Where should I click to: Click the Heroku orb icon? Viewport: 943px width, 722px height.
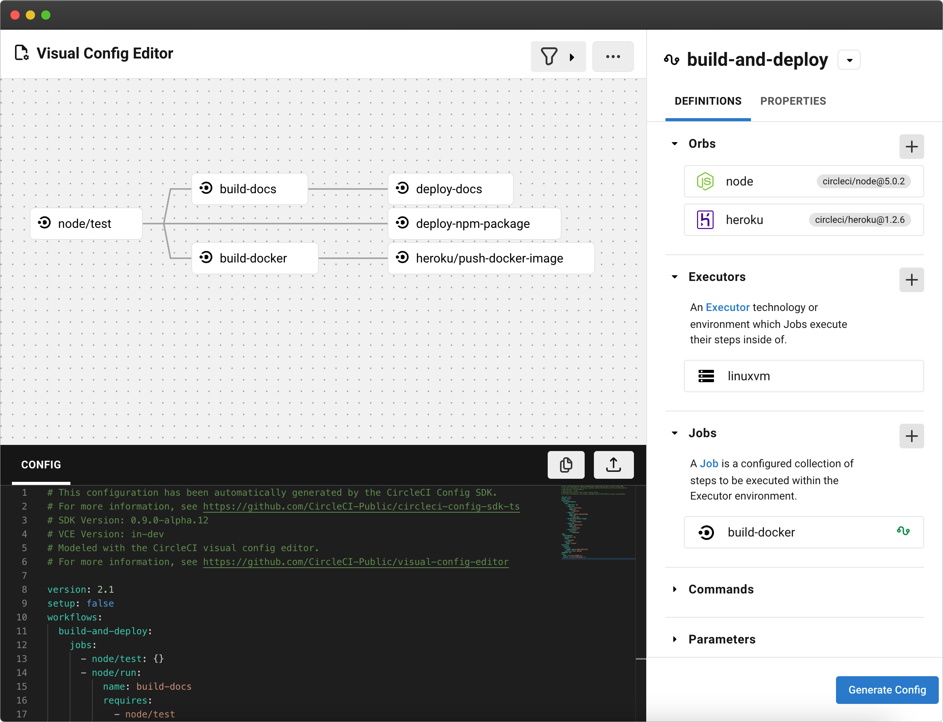pyautogui.click(x=705, y=220)
